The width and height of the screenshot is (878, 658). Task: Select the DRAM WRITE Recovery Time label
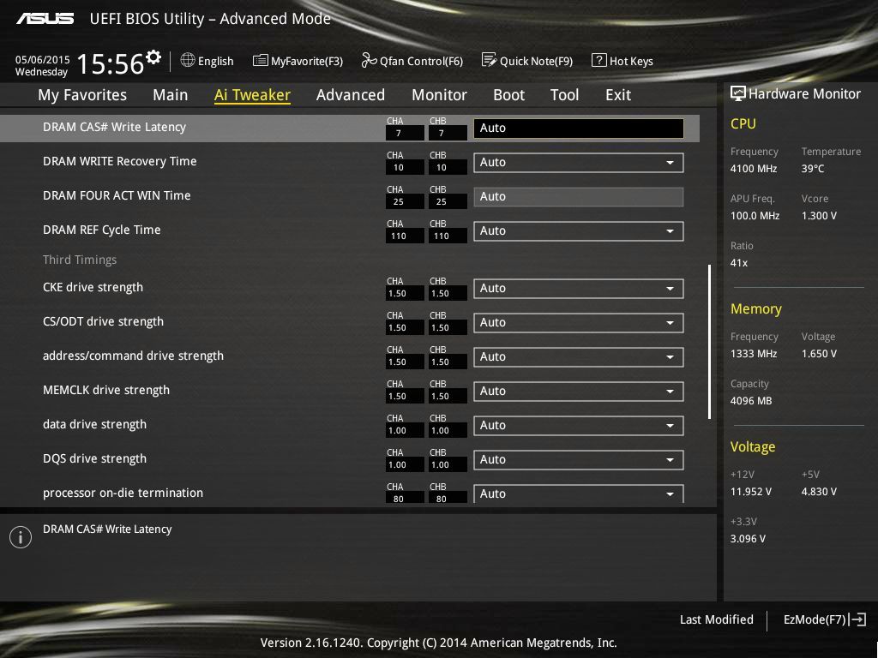pyautogui.click(x=120, y=162)
